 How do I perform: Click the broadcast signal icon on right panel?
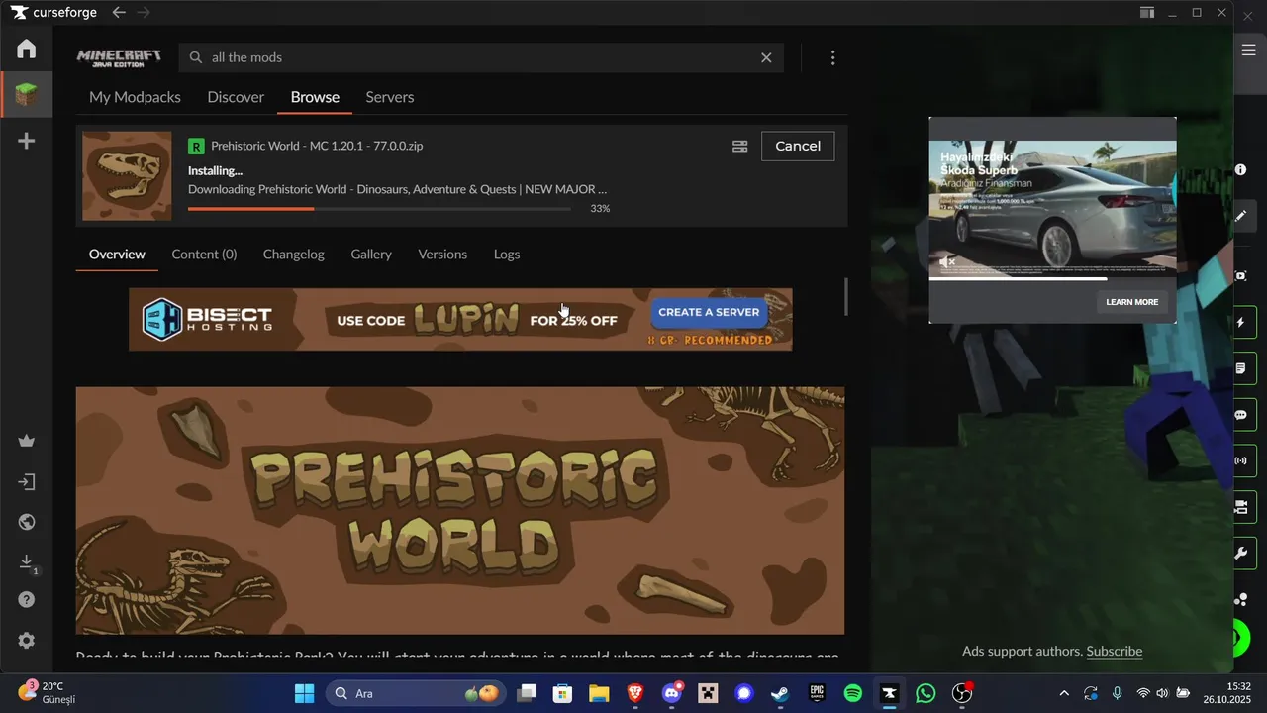pyautogui.click(x=1241, y=460)
